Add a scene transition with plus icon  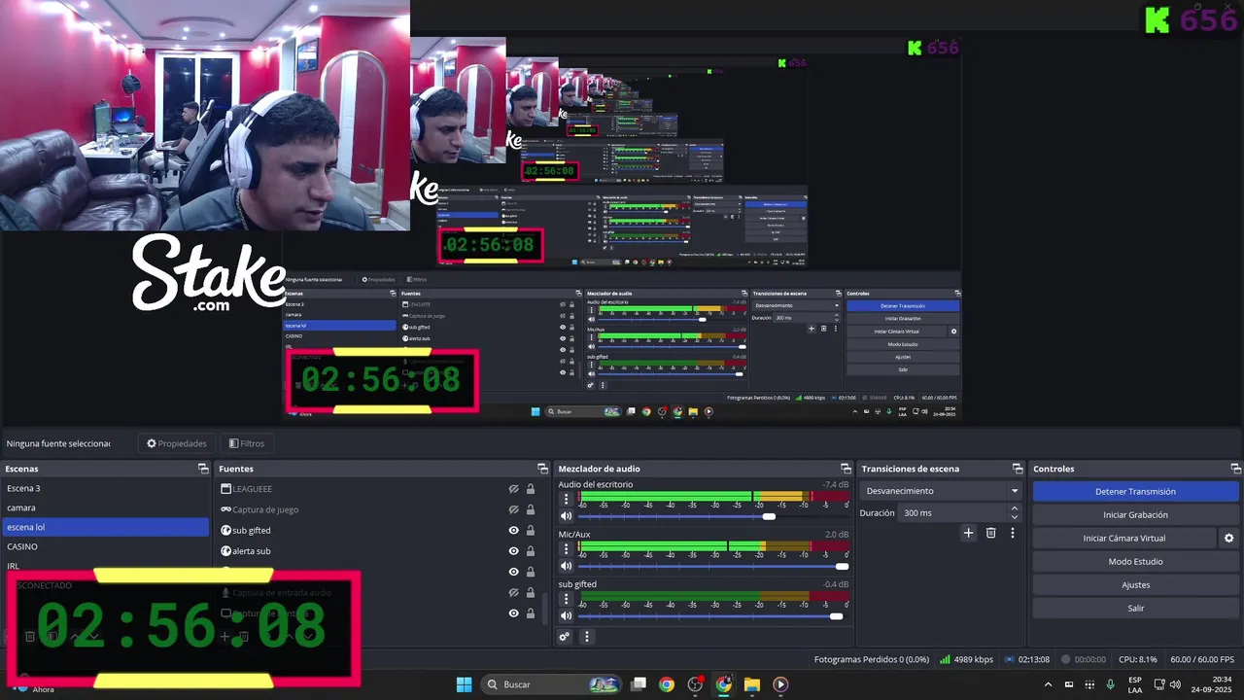(x=968, y=533)
